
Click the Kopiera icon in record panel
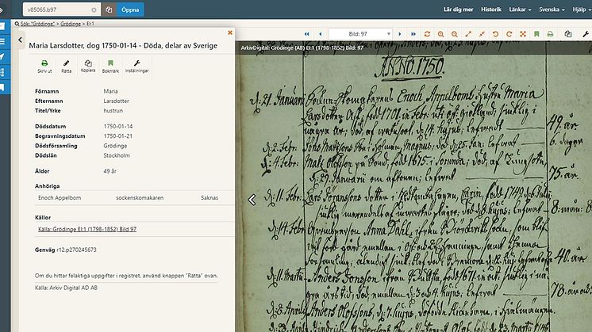pyautogui.click(x=88, y=66)
